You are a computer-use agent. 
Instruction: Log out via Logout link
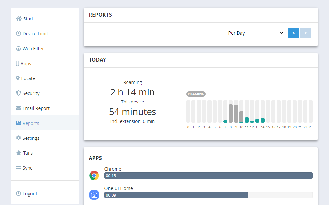45,193
